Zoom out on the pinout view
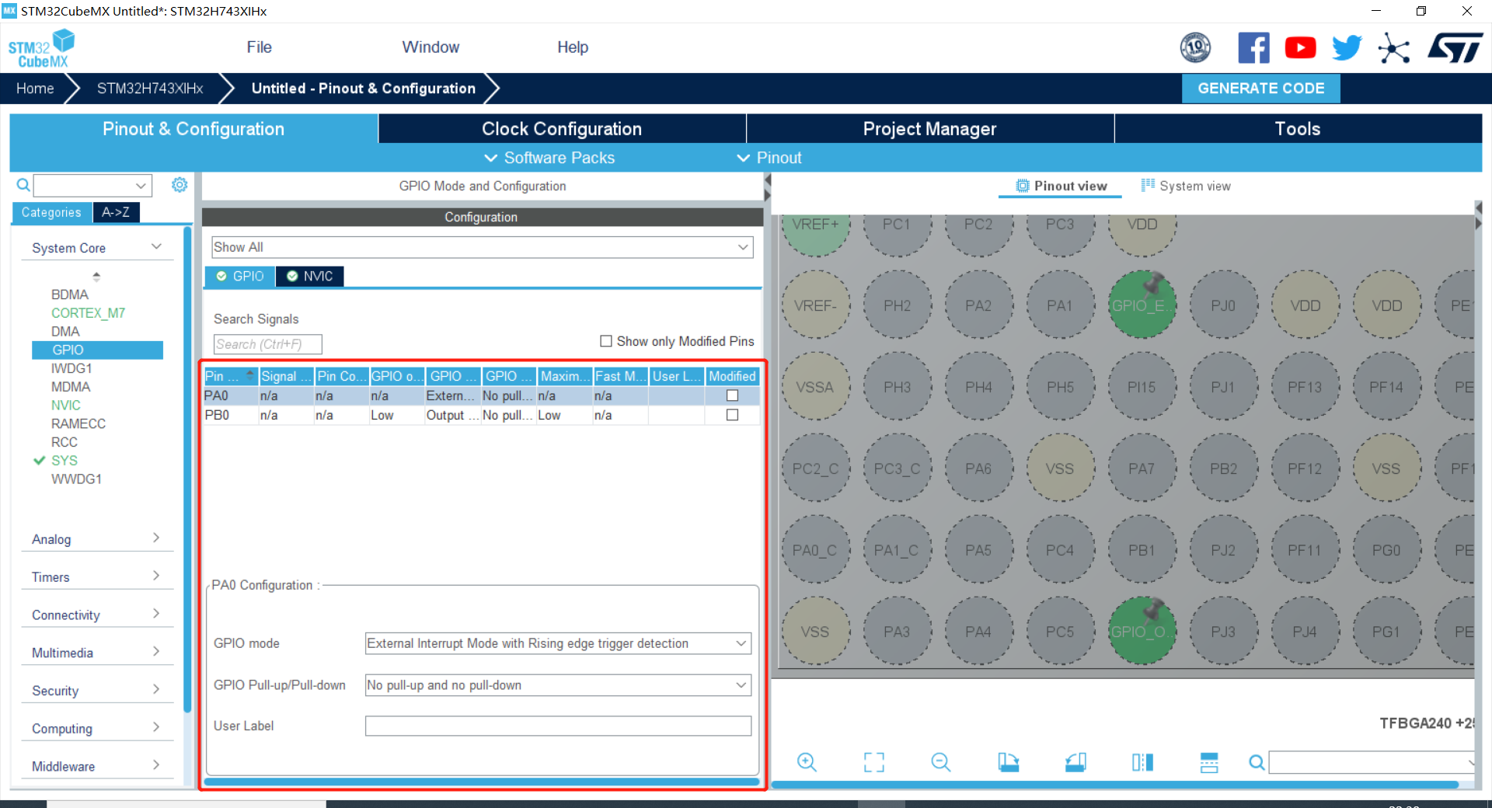This screenshot has height=808, width=1492. pos(941,762)
